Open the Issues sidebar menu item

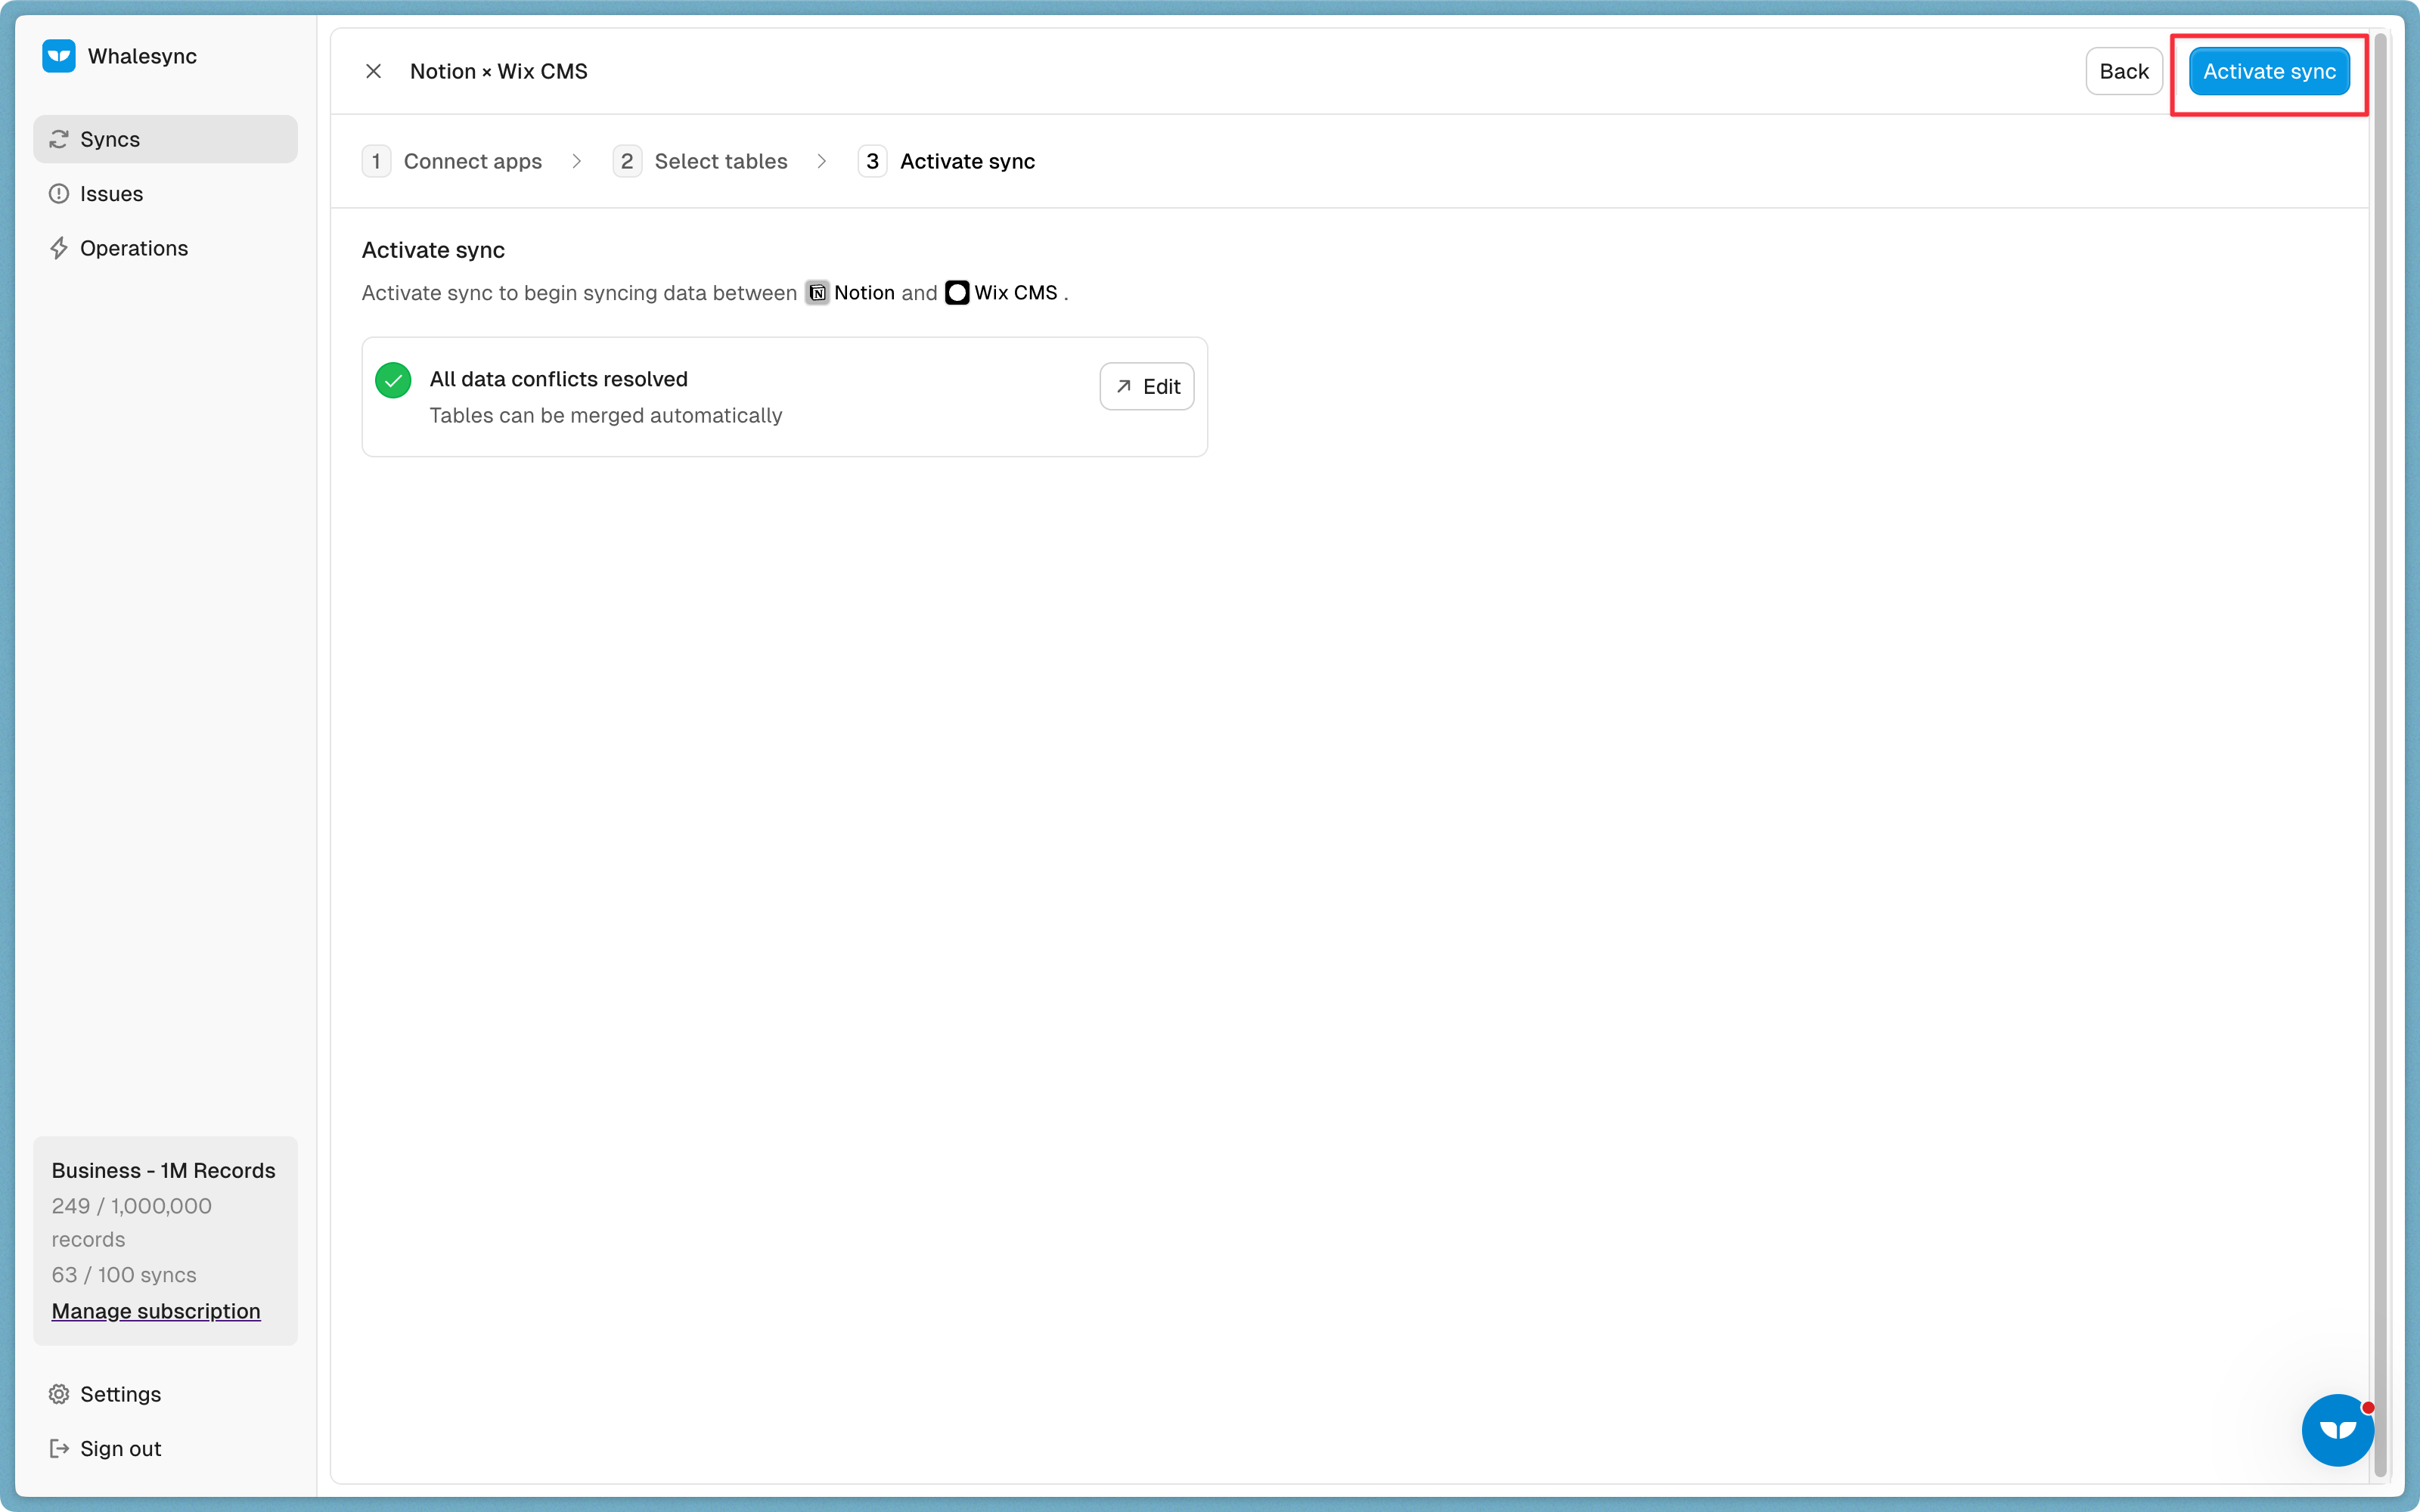pos(112,194)
